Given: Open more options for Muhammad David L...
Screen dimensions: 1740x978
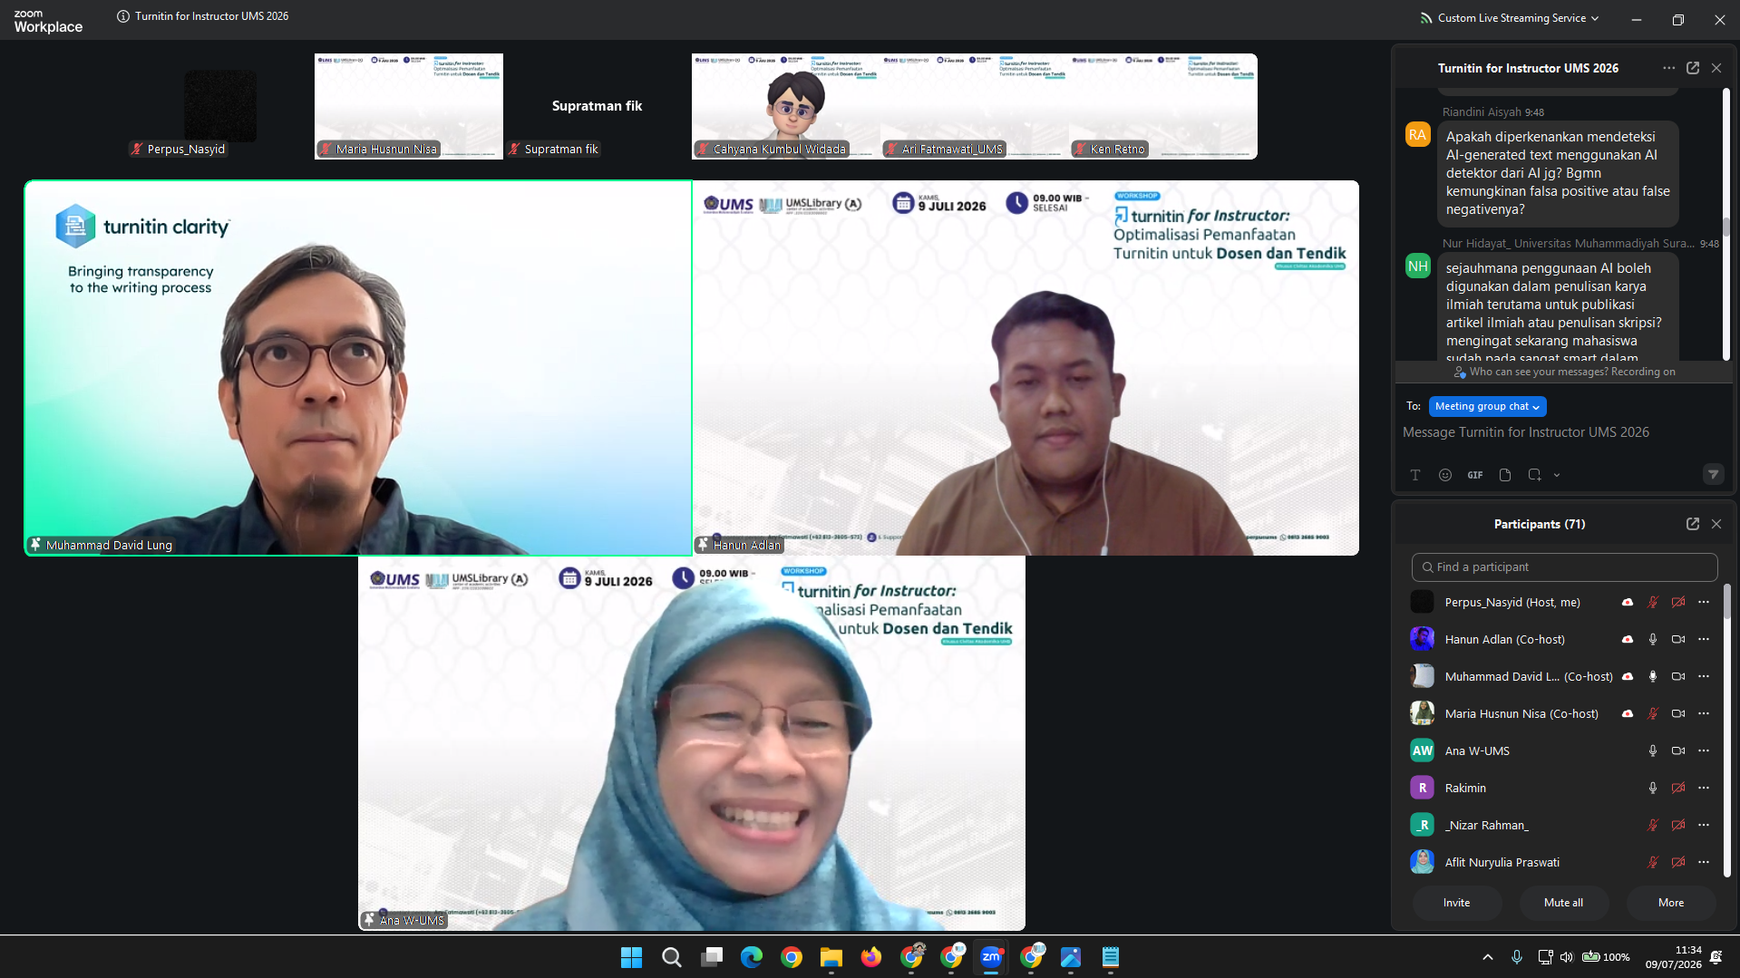Looking at the screenshot, I should (1704, 677).
